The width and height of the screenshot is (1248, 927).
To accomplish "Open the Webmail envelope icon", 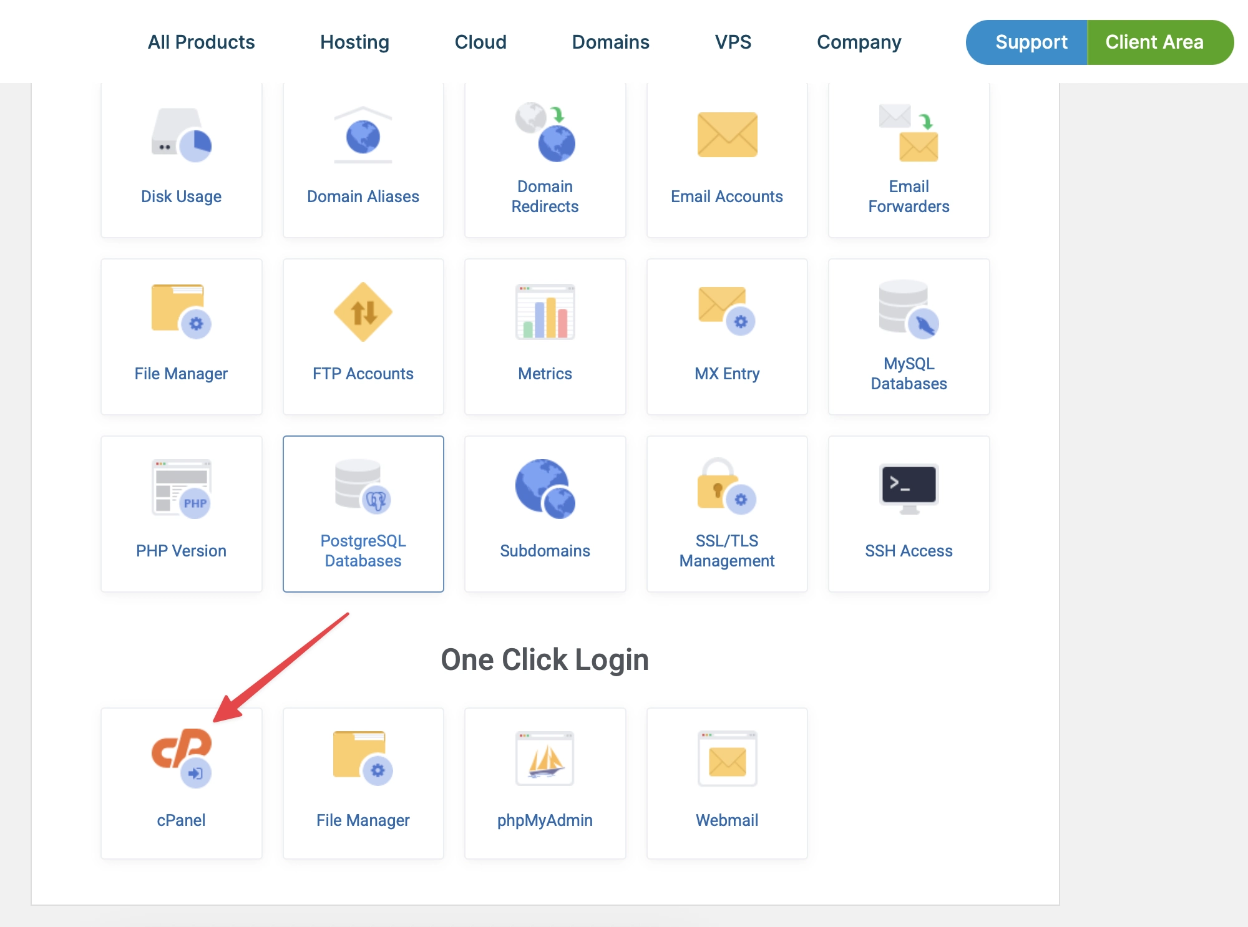I will [727, 758].
